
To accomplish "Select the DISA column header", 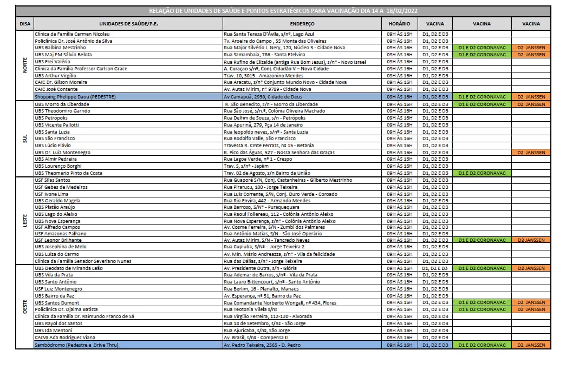I will [x=25, y=24].
